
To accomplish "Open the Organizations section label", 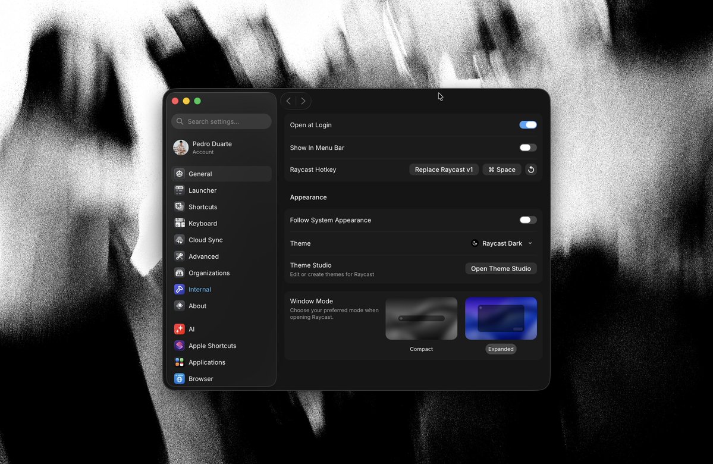I will [209, 273].
